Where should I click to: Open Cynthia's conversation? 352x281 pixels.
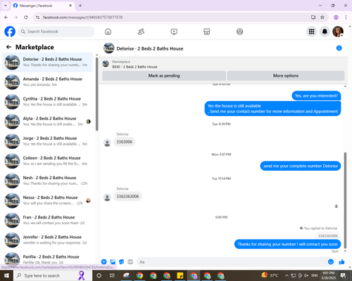47,102
